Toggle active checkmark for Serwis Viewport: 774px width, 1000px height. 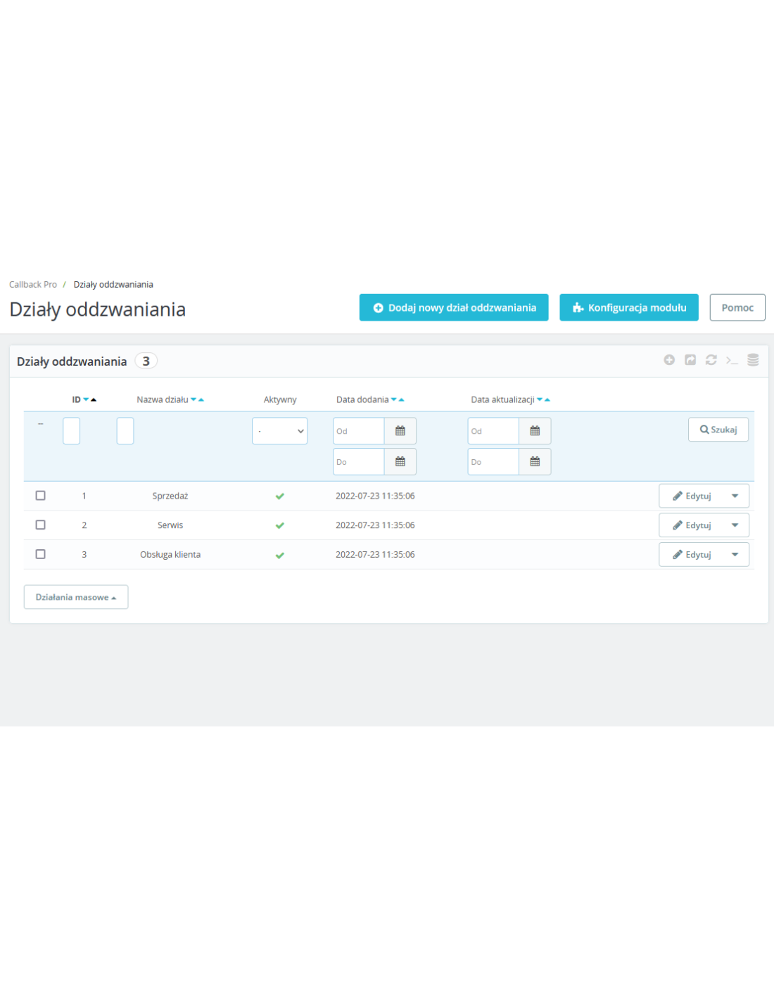(280, 525)
